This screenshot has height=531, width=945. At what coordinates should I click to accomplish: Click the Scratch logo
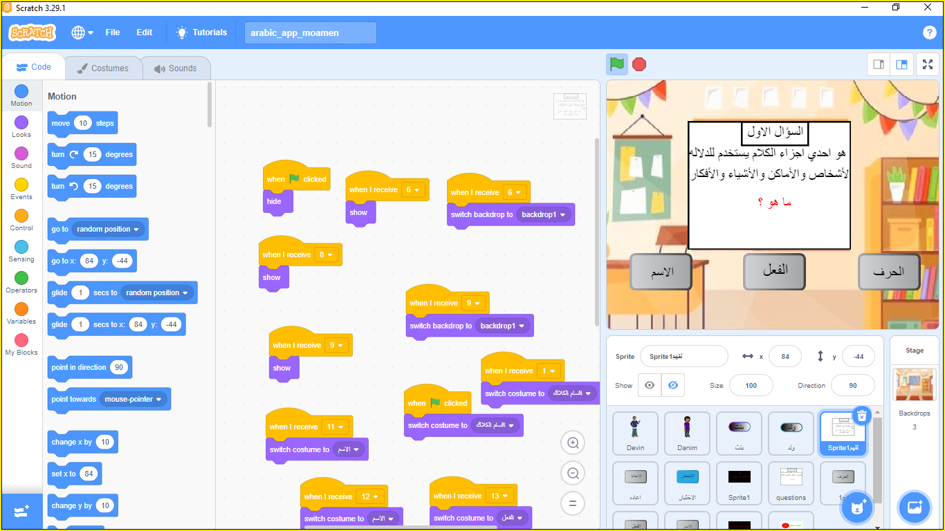coord(32,32)
